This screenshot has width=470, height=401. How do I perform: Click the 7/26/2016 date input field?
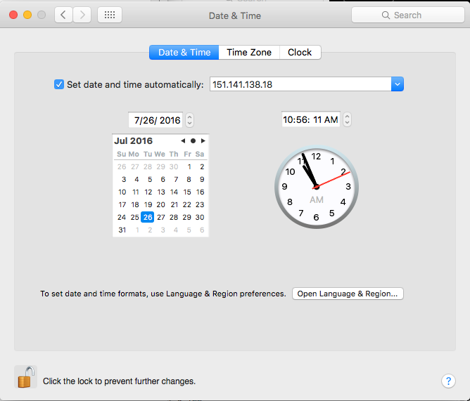(x=156, y=120)
